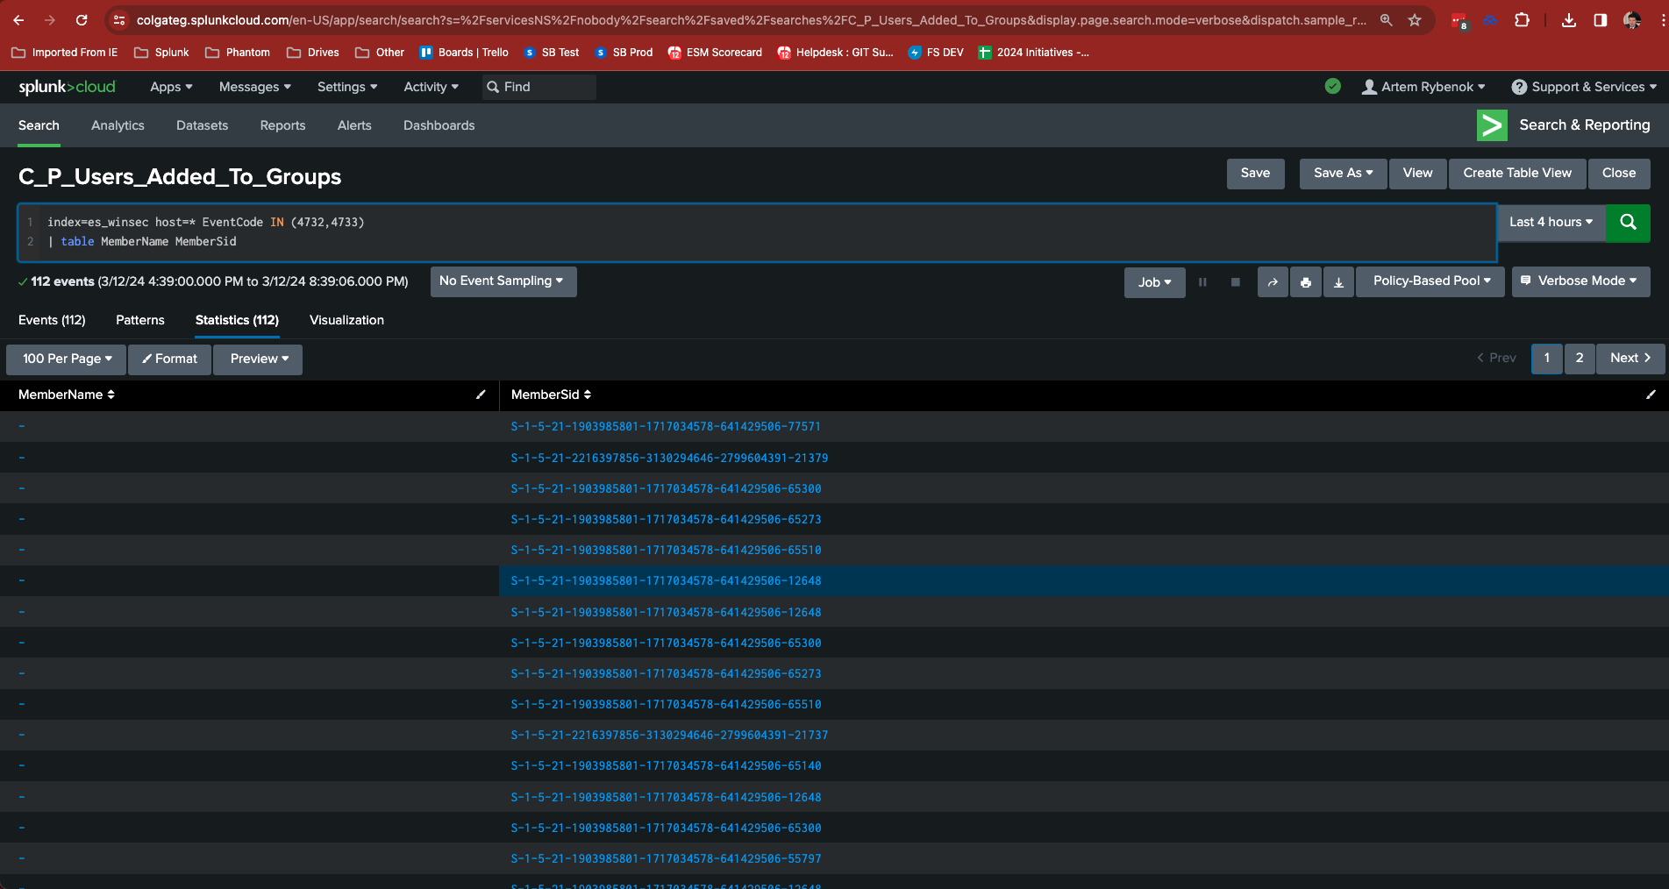Image resolution: width=1669 pixels, height=889 pixels.
Task: Open the Artem Rybenok user profile menu
Action: point(1423,87)
